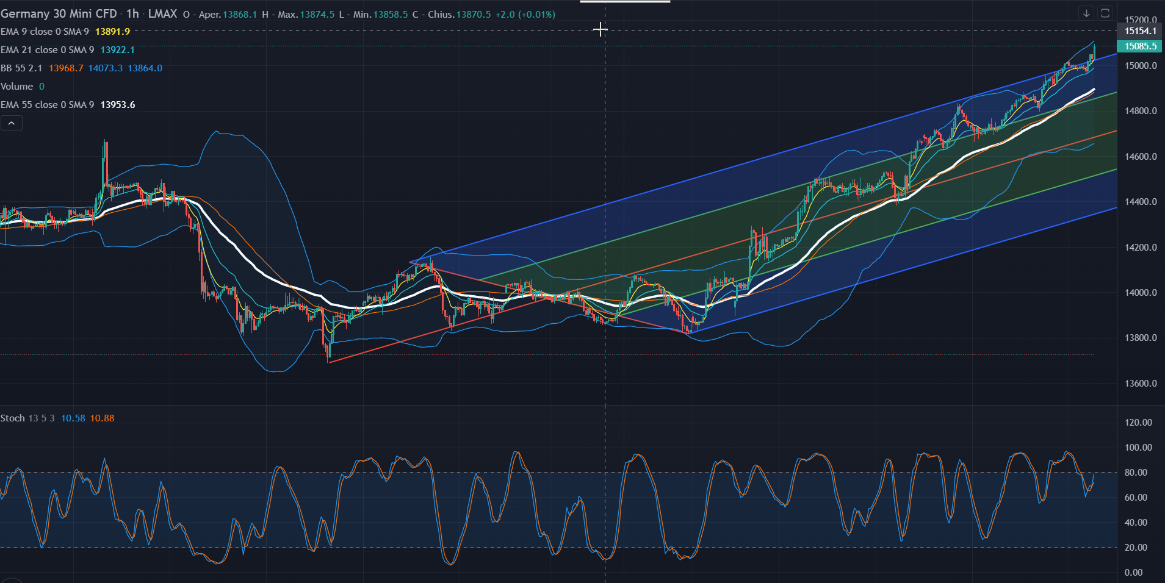Click the min price 13858.5 in the header
This screenshot has width=1165, height=583.
pos(391,14)
